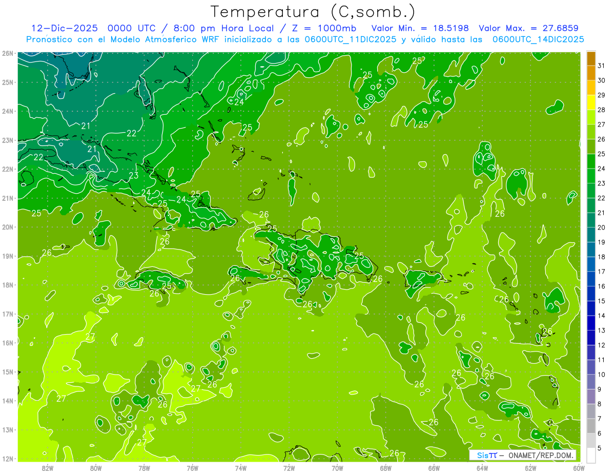Click the "82W" longitude axis label
This screenshot has width=615, height=475.
48,467
